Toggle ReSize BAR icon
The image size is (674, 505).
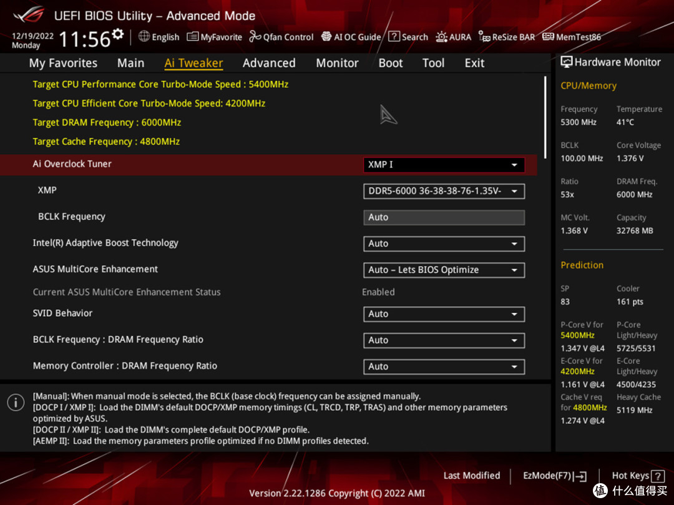point(484,37)
